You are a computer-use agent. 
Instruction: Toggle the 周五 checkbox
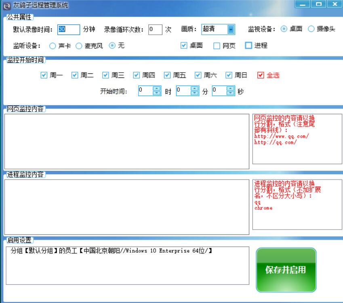(167, 75)
